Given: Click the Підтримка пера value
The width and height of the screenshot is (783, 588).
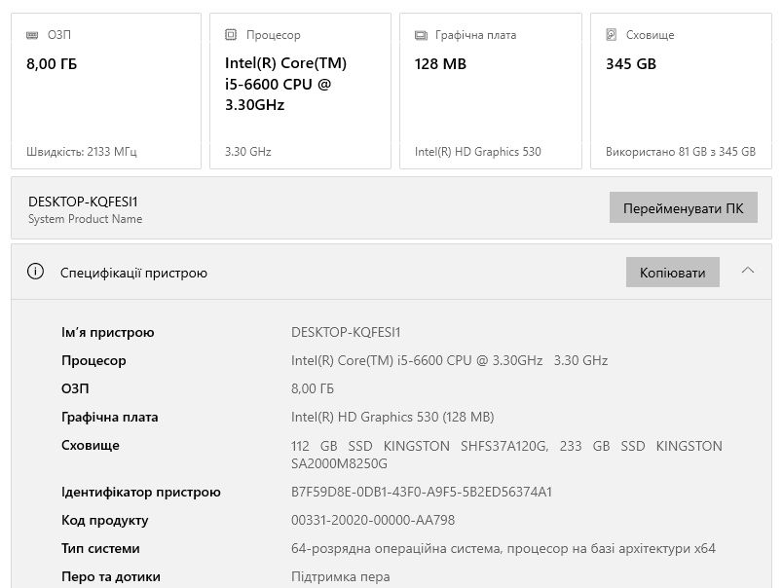Looking at the screenshot, I should point(341,577).
